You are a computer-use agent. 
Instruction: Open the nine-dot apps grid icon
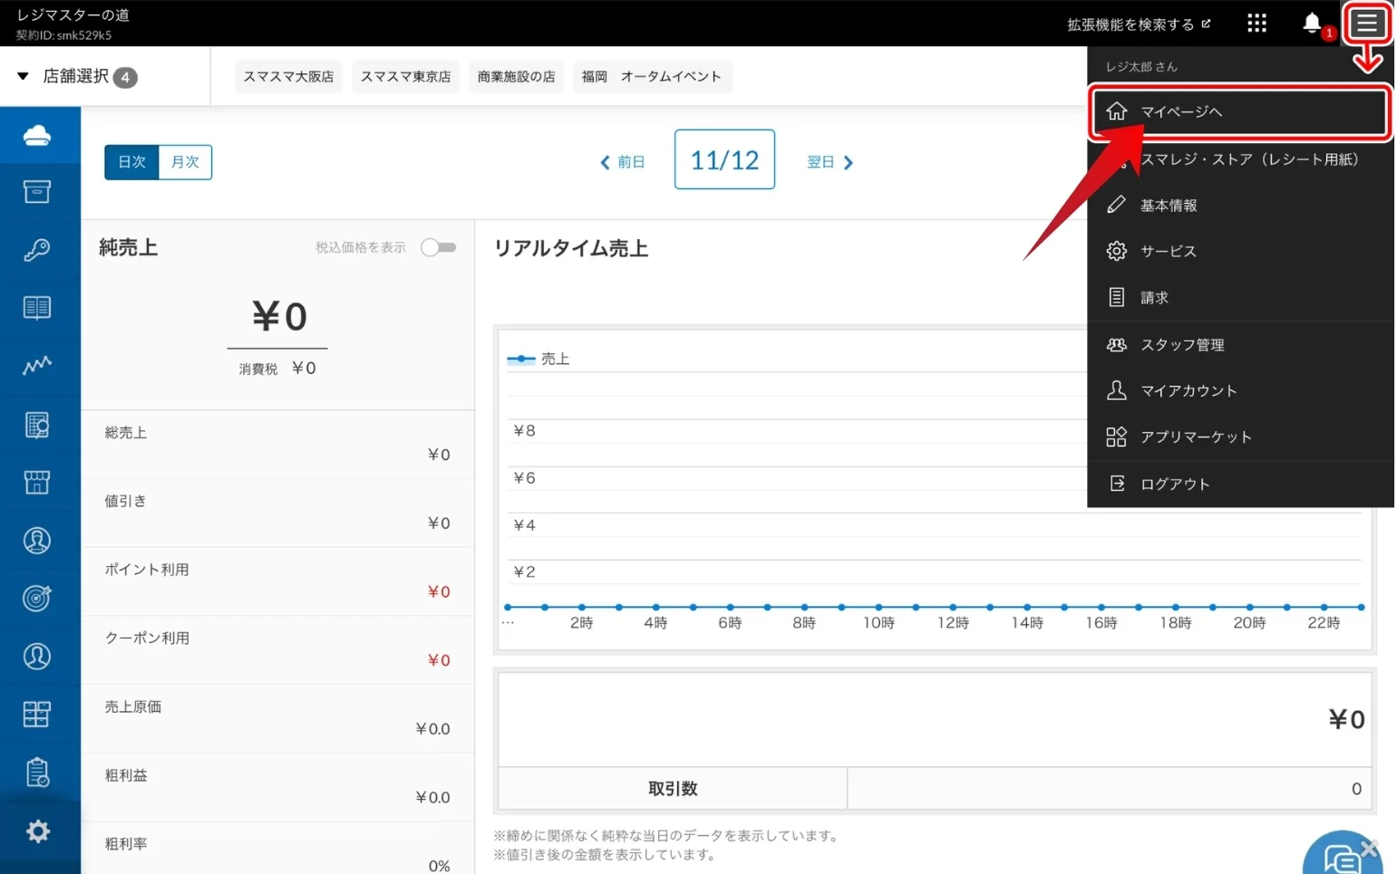(1256, 23)
